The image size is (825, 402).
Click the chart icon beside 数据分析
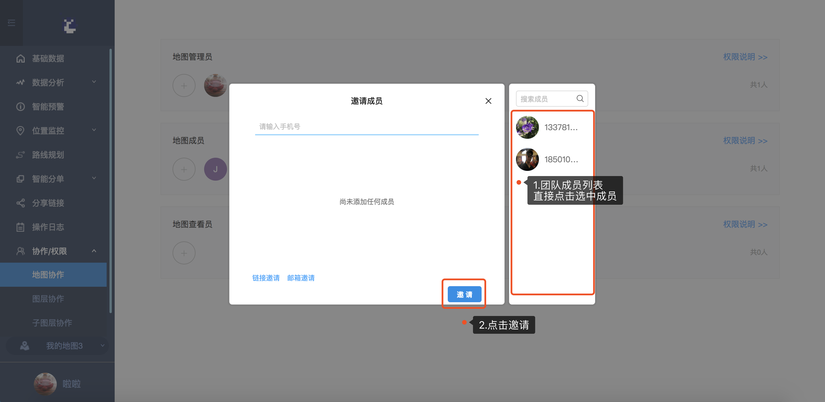[x=21, y=83]
